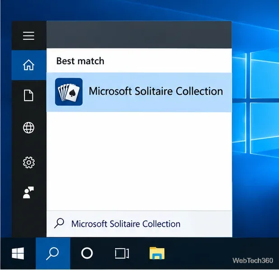Open Task View on the taskbar

(x=122, y=253)
